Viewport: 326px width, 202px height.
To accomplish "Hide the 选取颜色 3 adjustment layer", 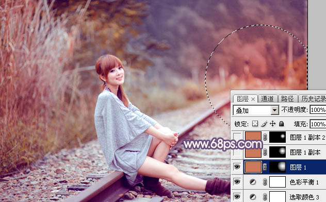I will point(237,197).
